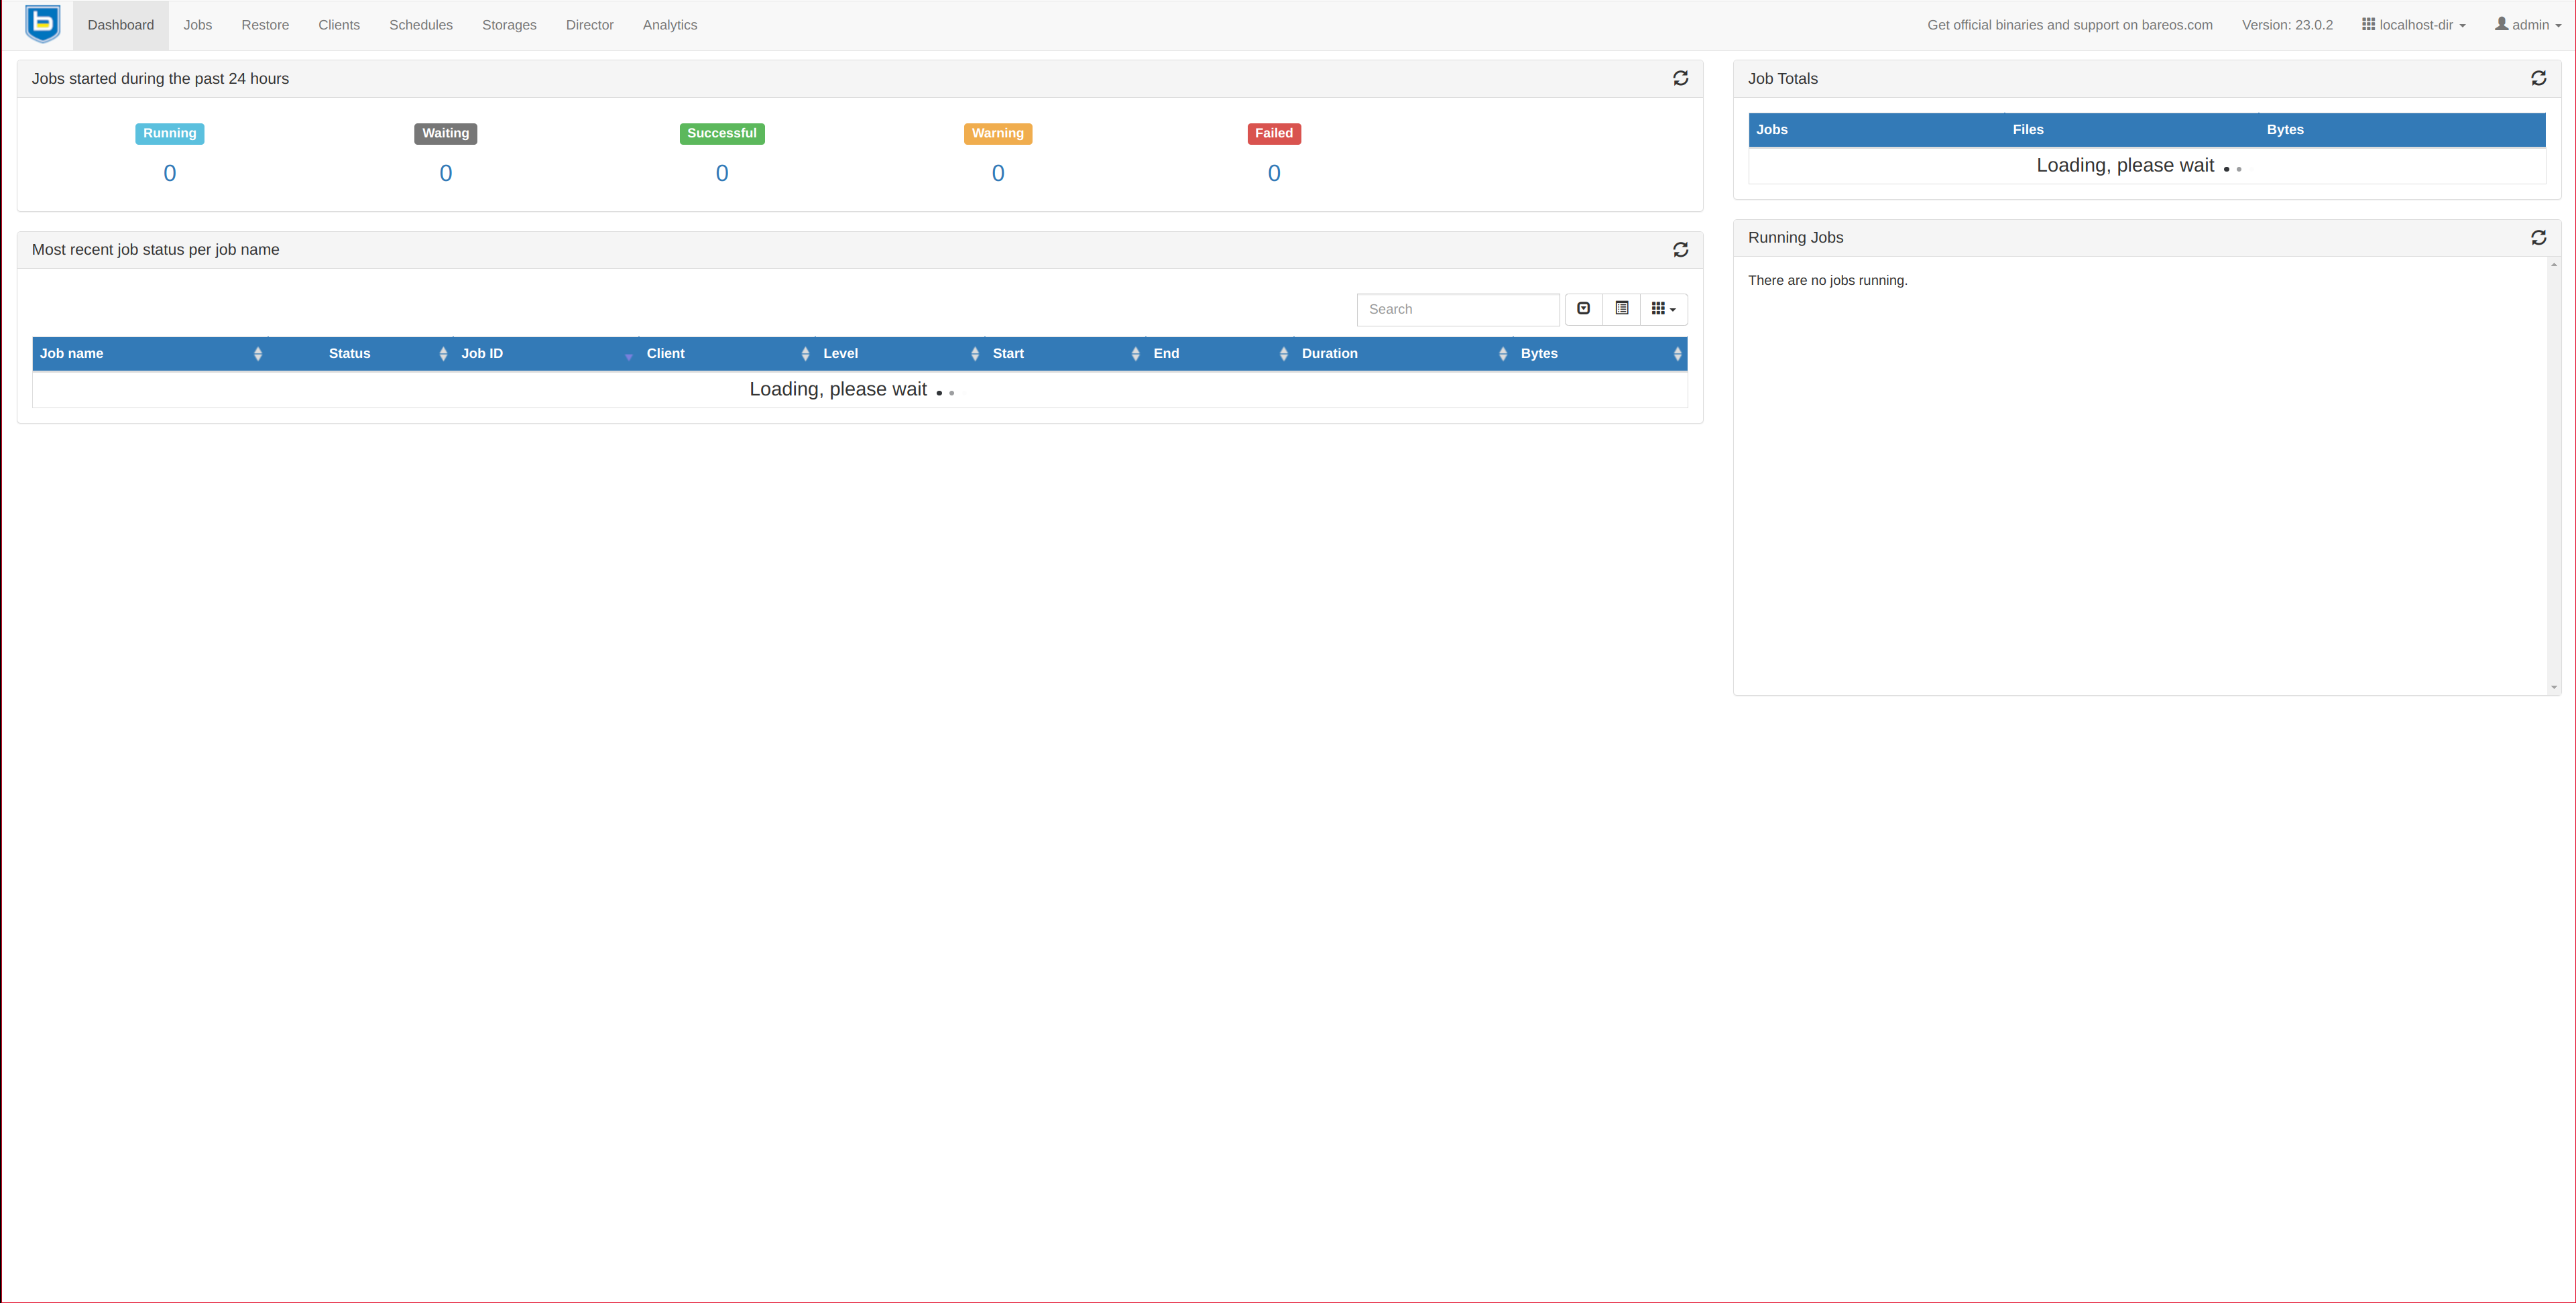Screen dimensions: 2576x1303
Task: Open the Jobs menu item
Action: point(197,25)
